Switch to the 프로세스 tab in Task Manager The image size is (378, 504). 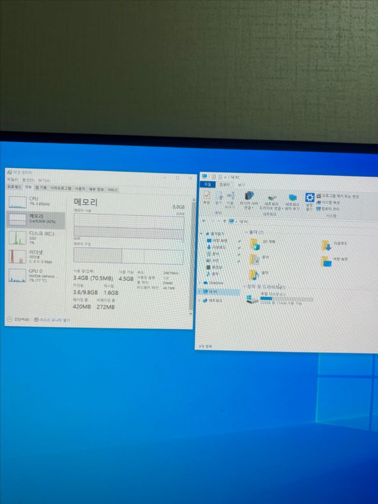(x=14, y=187)
